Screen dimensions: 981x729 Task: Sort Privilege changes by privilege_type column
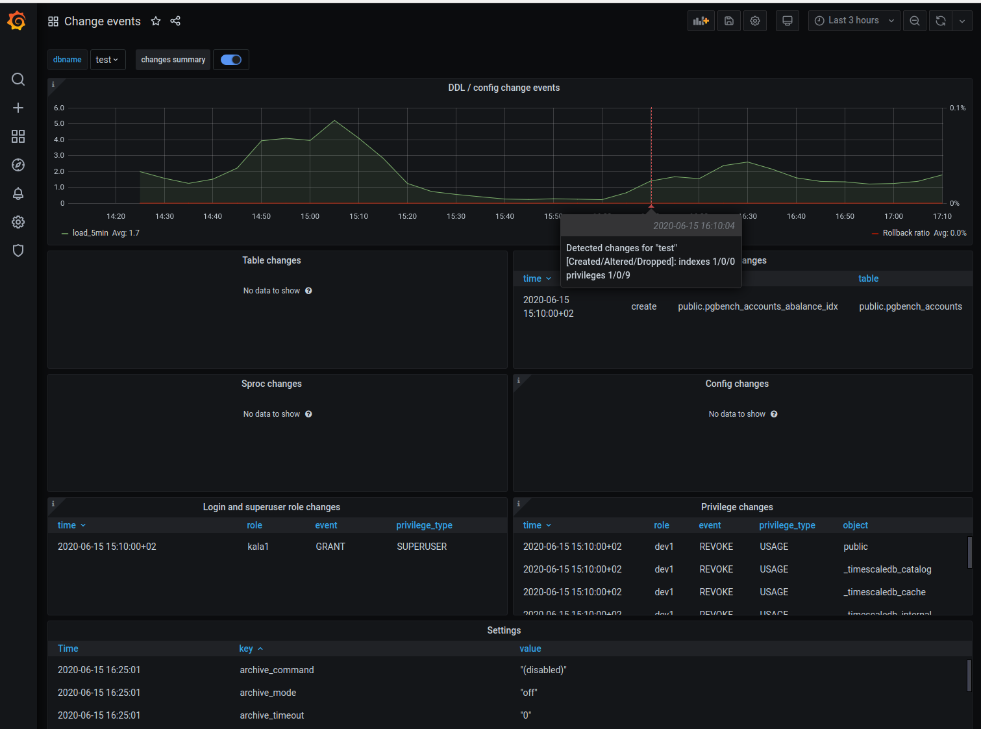[x=787, y=525]
